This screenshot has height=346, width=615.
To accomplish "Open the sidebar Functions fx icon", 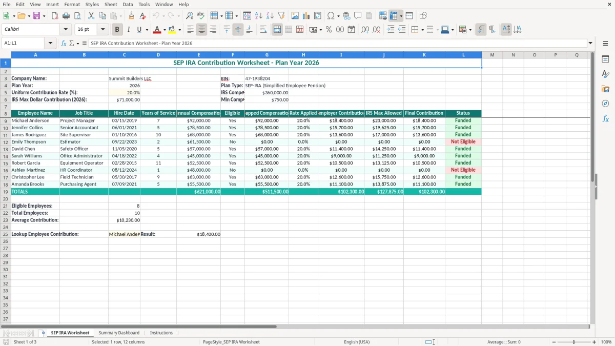I will [x=605, y=118].
